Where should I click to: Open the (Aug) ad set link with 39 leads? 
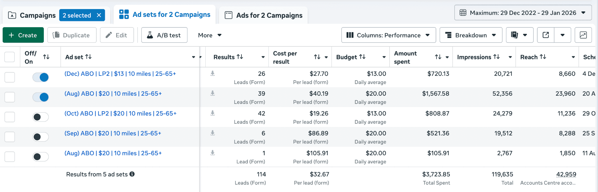(x=113, y=94)
